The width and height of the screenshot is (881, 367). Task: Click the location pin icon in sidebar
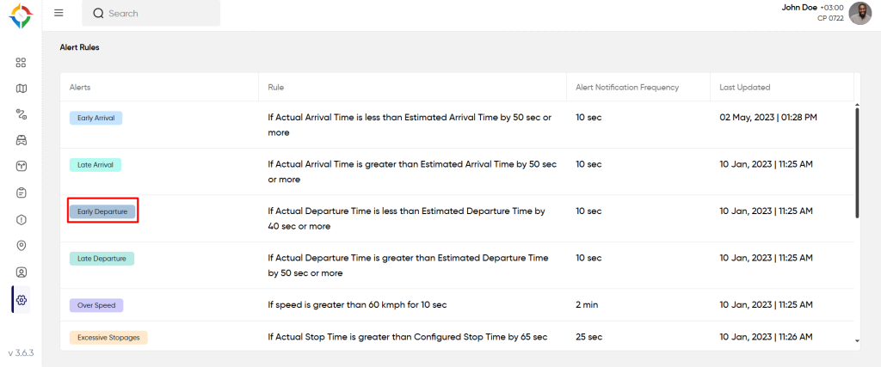[22, 245]
